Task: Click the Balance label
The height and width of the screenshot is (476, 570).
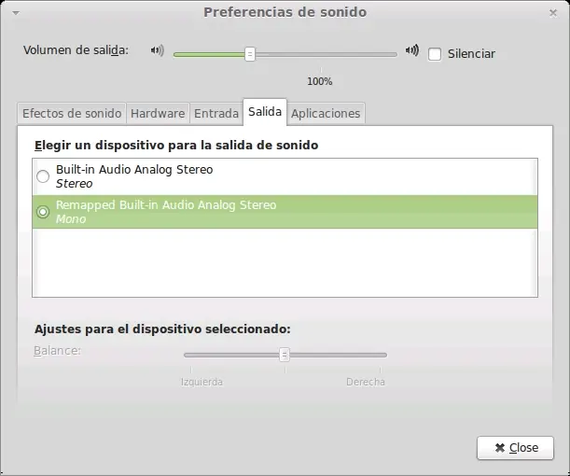Action: 57,351
